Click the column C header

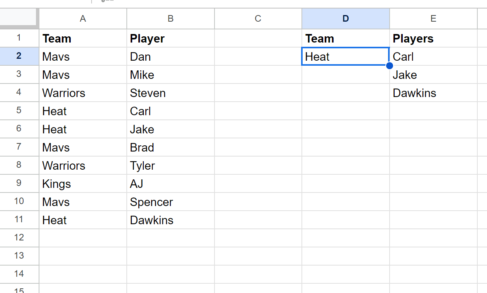click(258, 19)
